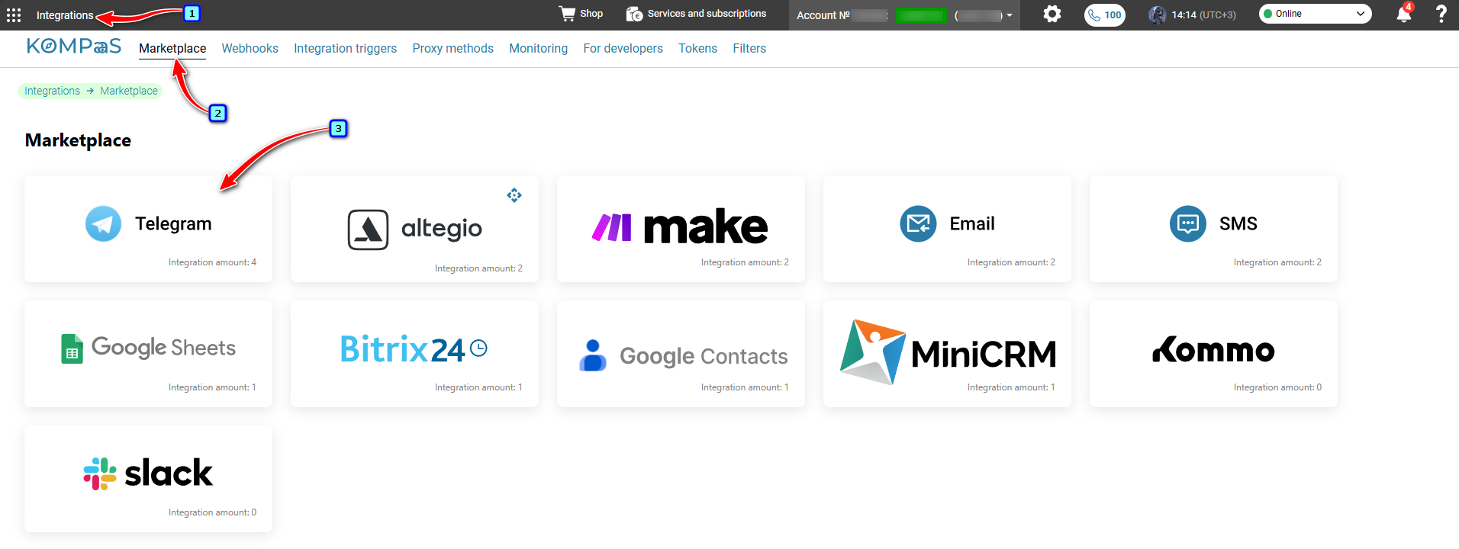The width and height of the screenshot is (1459, 549).
Task: Click the Marketplace page heading
Action: (78, 140)
